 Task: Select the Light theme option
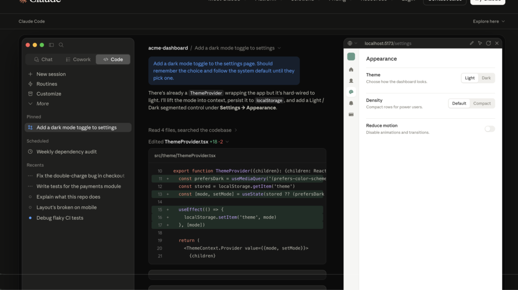click(x=469, y=78)
